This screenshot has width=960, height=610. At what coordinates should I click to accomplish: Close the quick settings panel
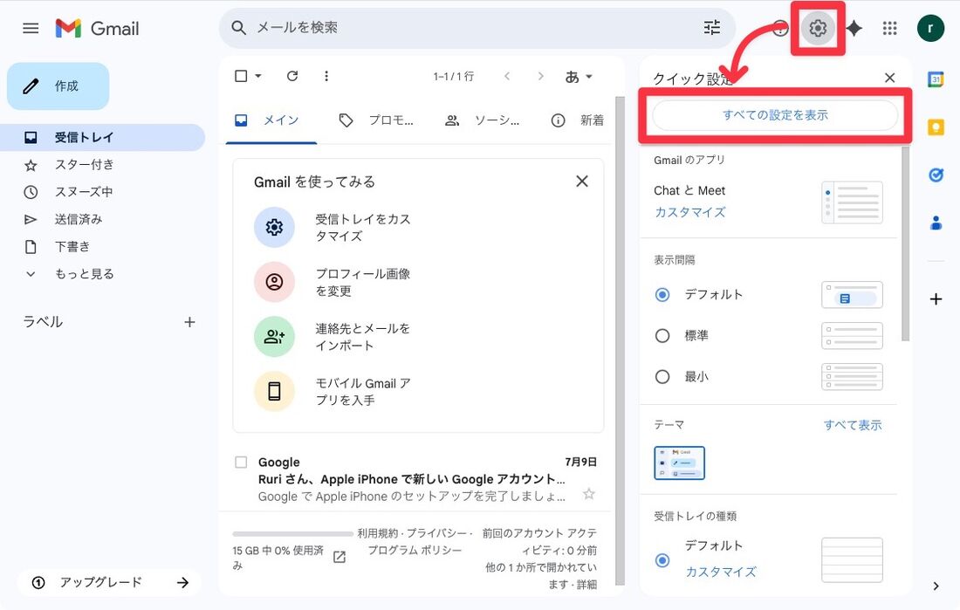point(889,78)
